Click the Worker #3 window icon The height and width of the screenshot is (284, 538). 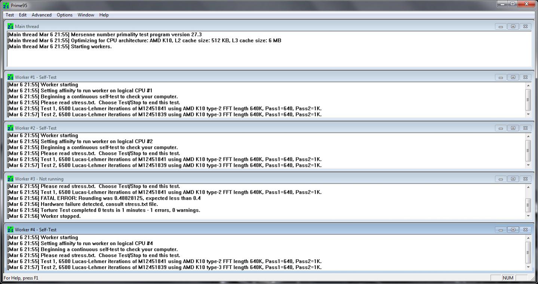click(10, 179)
